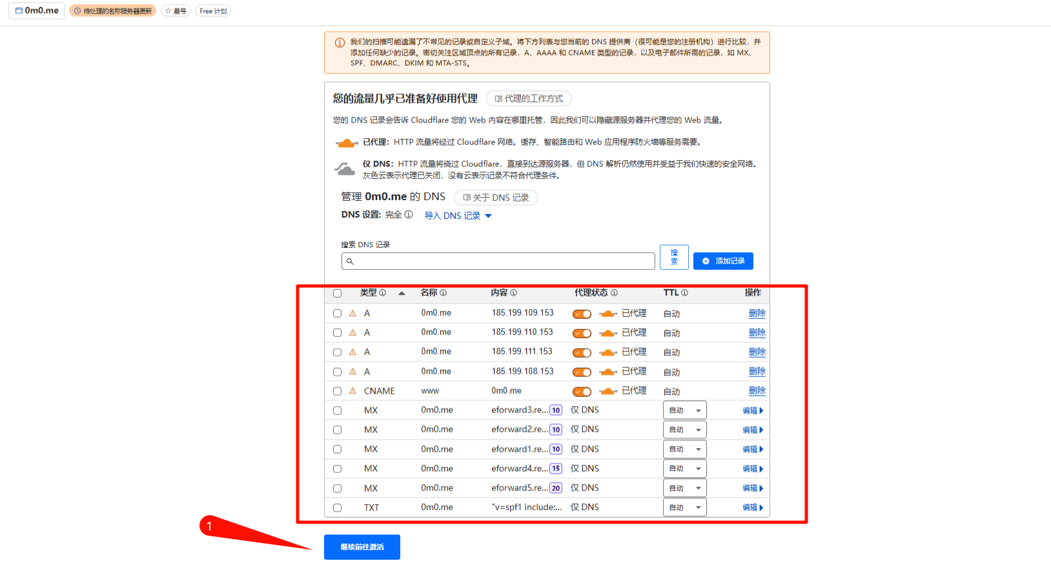Screen dimensions: 1051x561
Task: Check the select-all checkbox in table header
Action: (x=337, y=294)
